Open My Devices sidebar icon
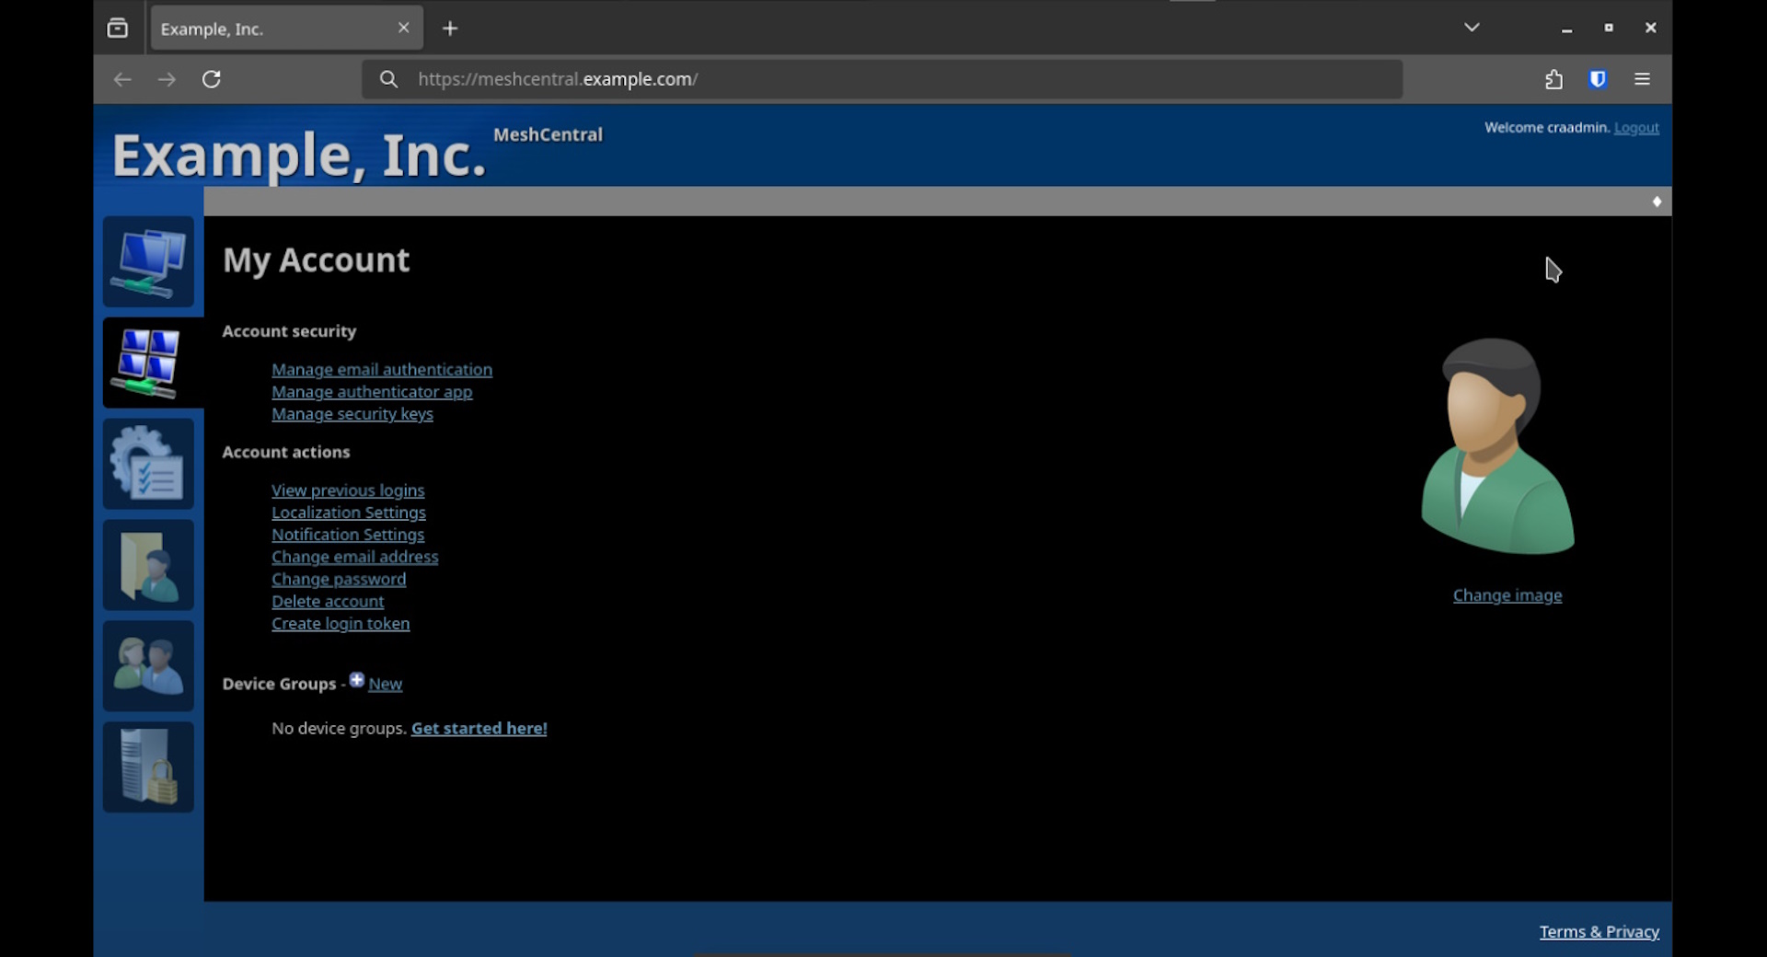 [148, 261]
